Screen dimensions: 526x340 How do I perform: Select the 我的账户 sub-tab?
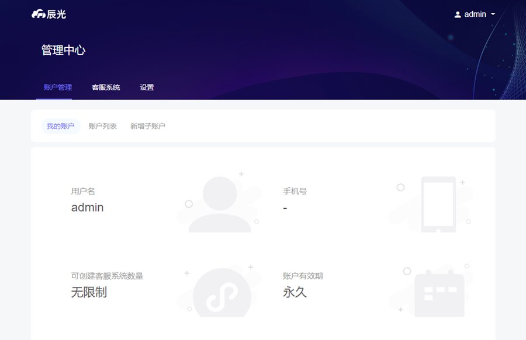pyautogui.click(x=61, y=126)
